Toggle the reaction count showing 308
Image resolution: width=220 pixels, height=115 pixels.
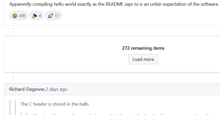coord(22,16)
